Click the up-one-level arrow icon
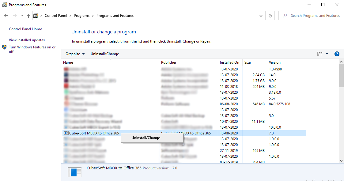 coord(28,16)
